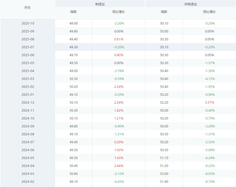
Task: Select the 2025-03 month cell
Action: (x=28, y=79)
